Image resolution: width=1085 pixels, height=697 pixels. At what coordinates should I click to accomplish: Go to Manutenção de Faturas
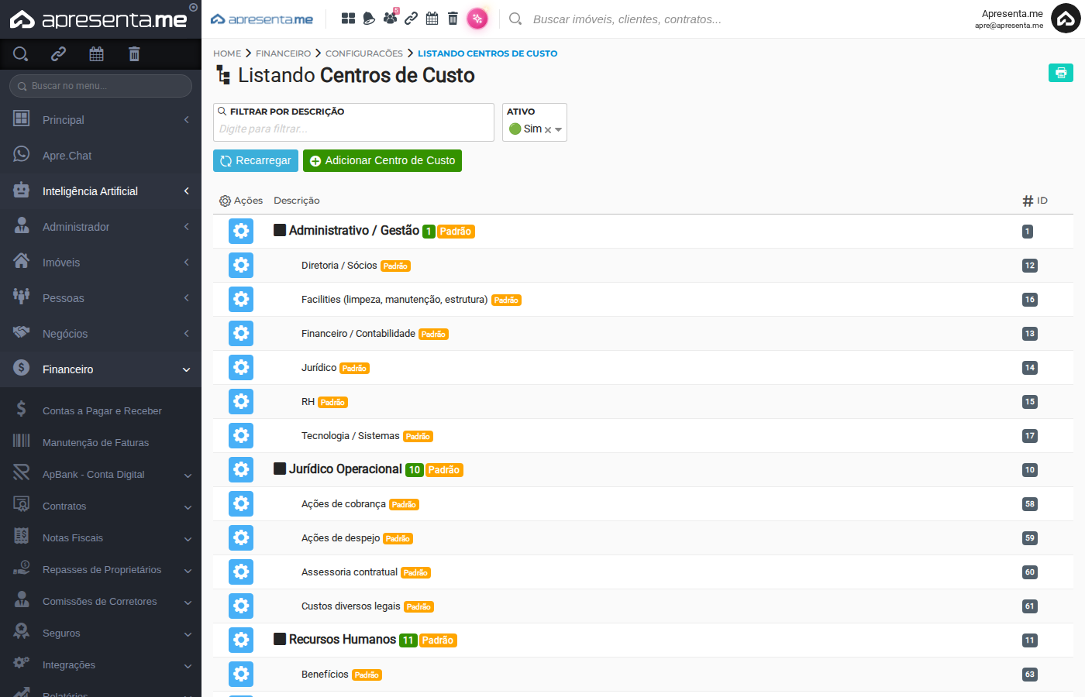point(101,443)
